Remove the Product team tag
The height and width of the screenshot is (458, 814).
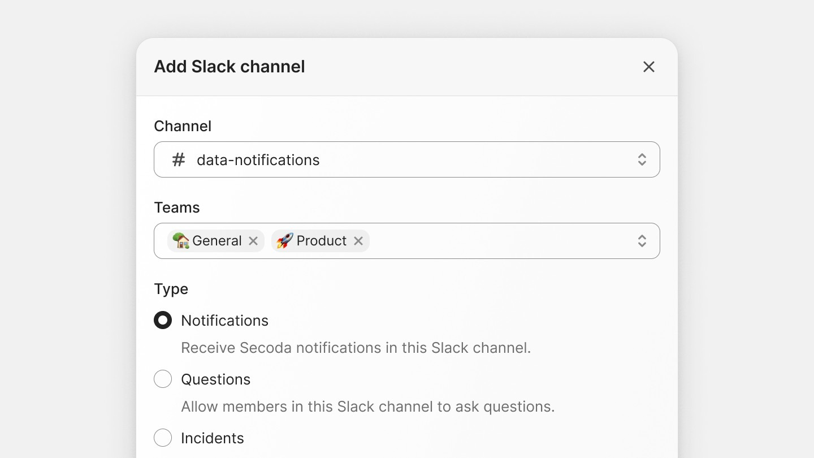coord(358,241)
